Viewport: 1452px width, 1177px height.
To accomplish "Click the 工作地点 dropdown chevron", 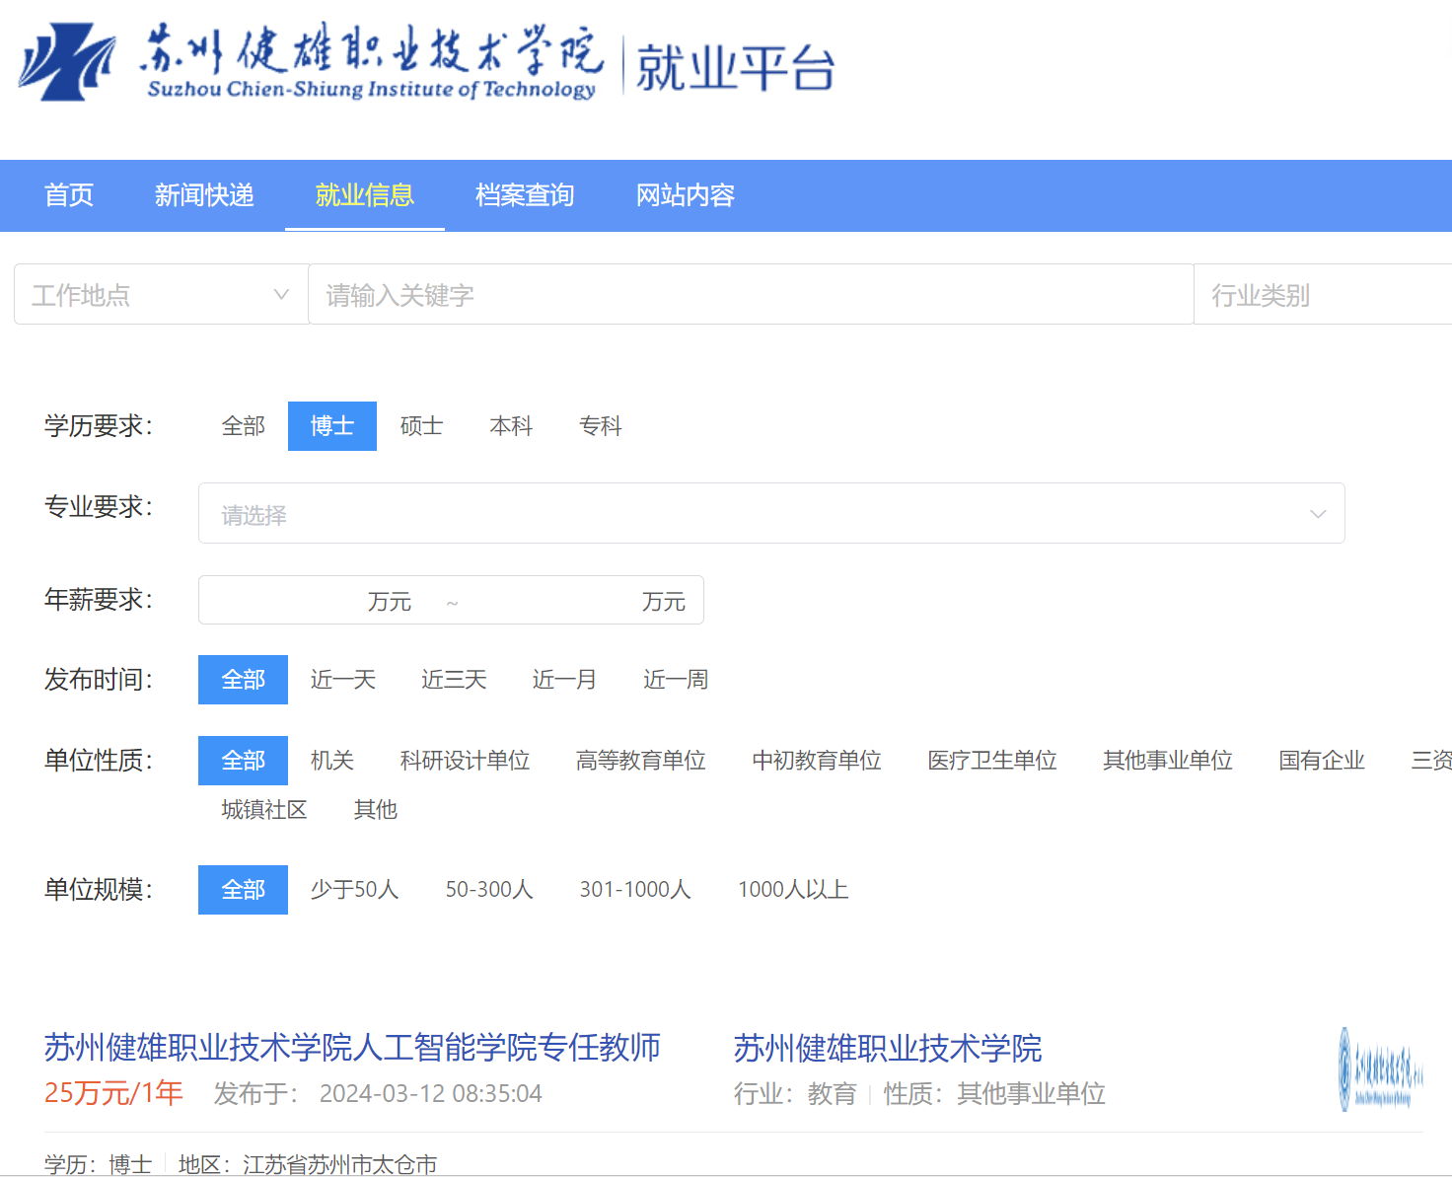I will point(281,294).
